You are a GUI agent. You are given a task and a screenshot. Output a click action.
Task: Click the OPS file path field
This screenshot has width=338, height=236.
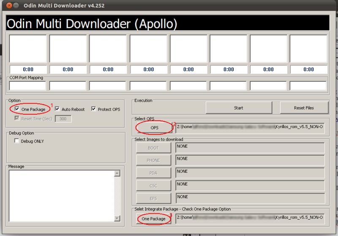[x=250, y=128]
